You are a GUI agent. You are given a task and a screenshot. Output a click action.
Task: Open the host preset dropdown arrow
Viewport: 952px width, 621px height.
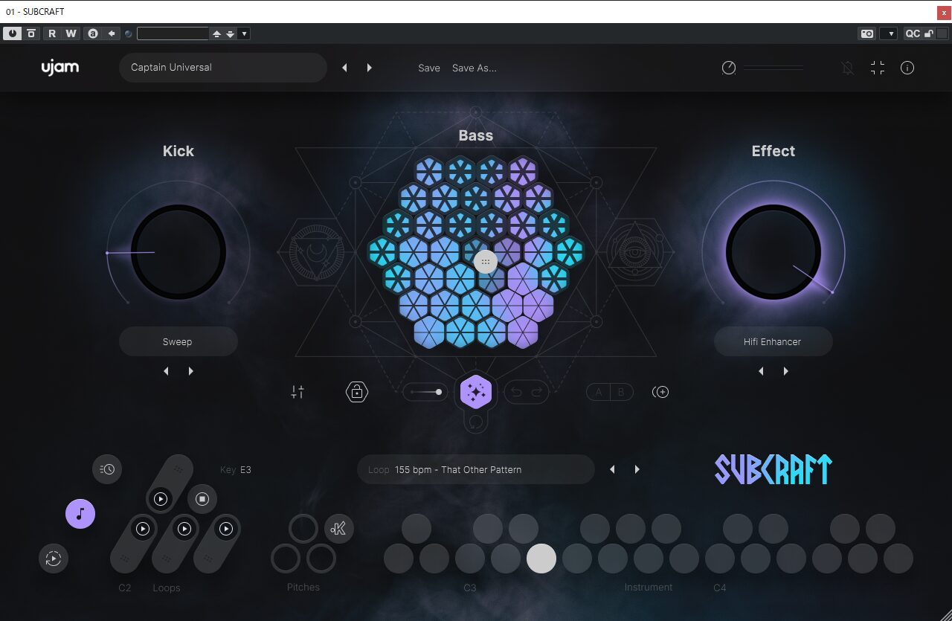[244, 33]
